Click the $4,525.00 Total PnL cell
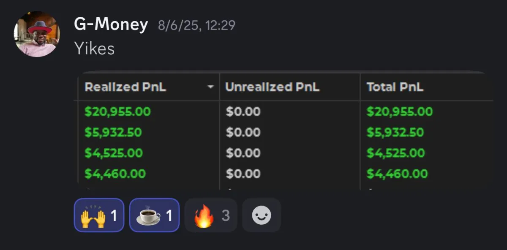 pyautogui.click(x=395, y=153)
